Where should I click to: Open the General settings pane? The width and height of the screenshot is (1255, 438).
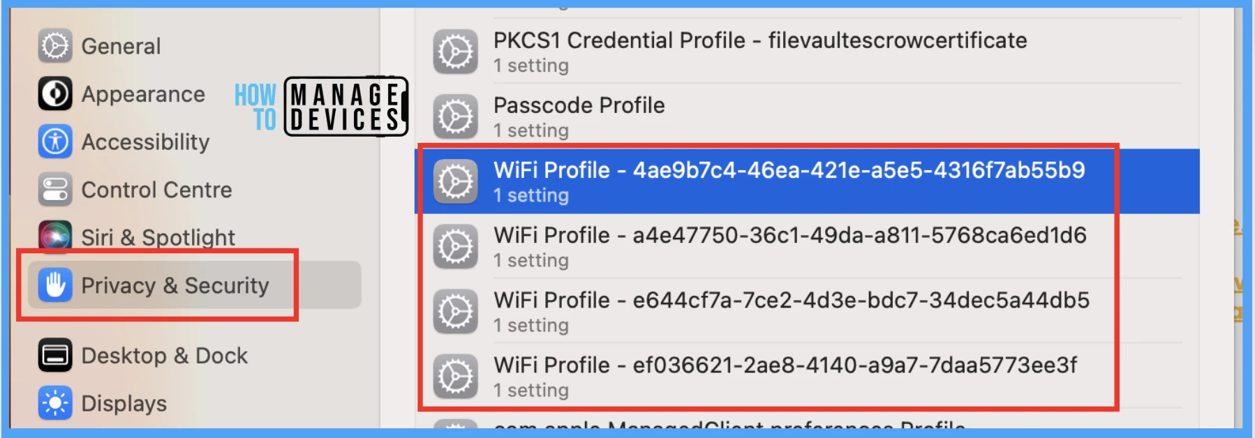pyautogui.click(x=121, y=46)
